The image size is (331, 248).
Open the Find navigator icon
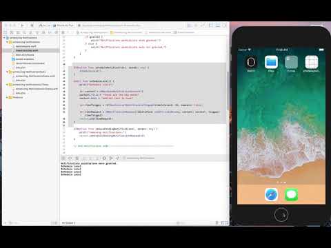[x=24, y=32]
